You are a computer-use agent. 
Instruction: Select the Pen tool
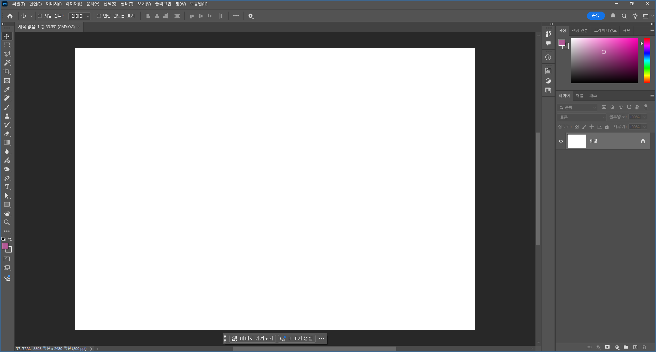pyautogui.click(x=7, y=178)
